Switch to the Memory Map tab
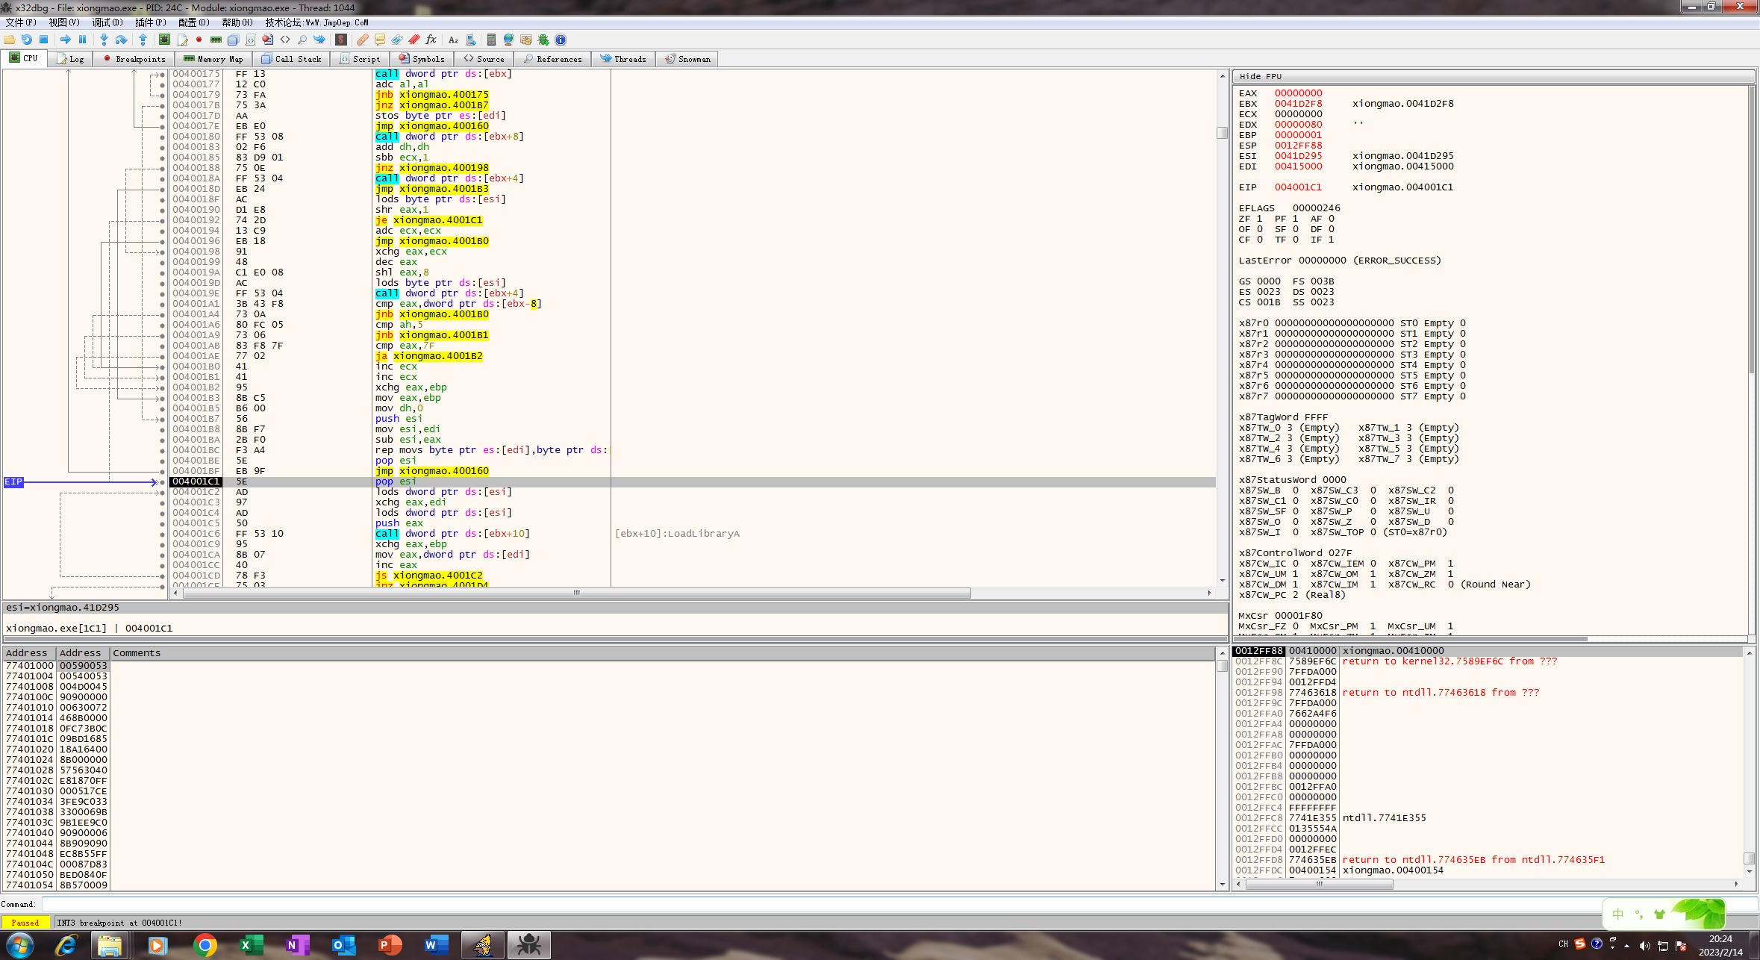 213,59
